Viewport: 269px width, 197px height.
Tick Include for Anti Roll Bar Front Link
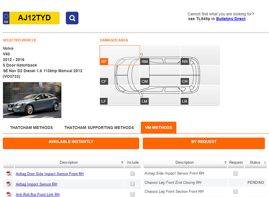[133, 194]
